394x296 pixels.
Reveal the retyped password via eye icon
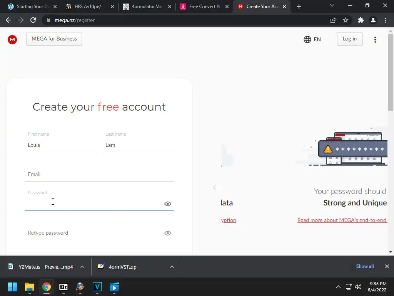(x=168, y=233)
